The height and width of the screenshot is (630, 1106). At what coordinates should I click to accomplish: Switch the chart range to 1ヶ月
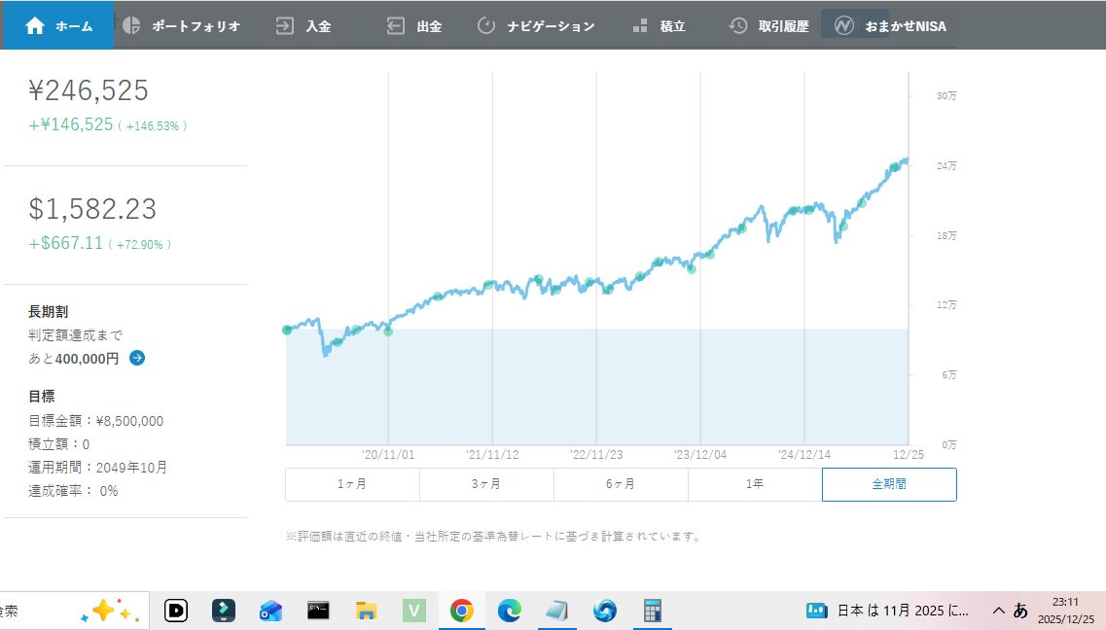pyautogui.click(x=352, y=484)
